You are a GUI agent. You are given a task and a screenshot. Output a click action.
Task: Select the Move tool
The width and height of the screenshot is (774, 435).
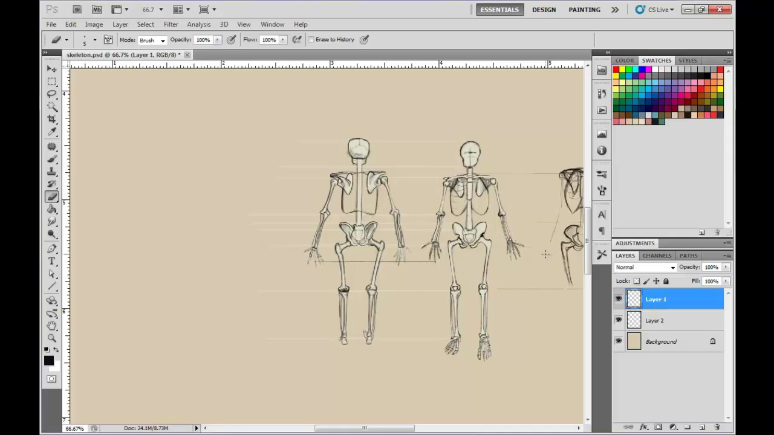[52, 69]
